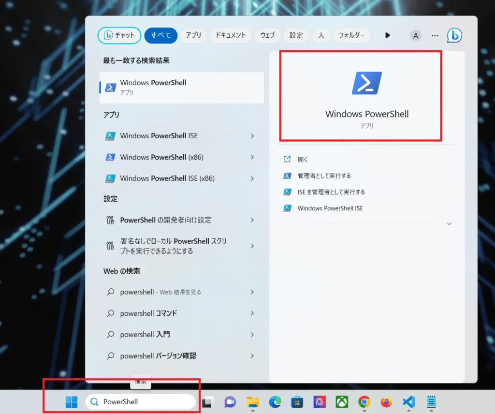
Task: Click the Windows PowerShell (x86) result icon
Action: coord(110,157)
